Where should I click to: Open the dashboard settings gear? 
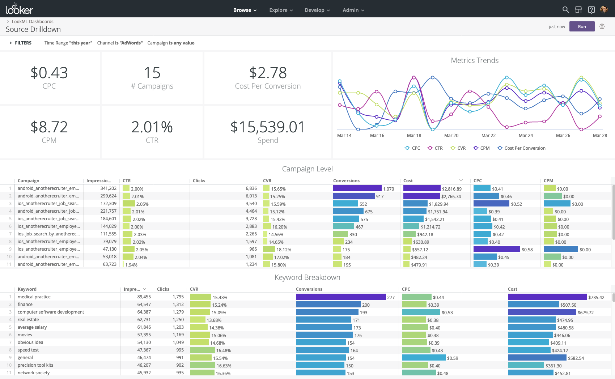(x=602, y=26)
